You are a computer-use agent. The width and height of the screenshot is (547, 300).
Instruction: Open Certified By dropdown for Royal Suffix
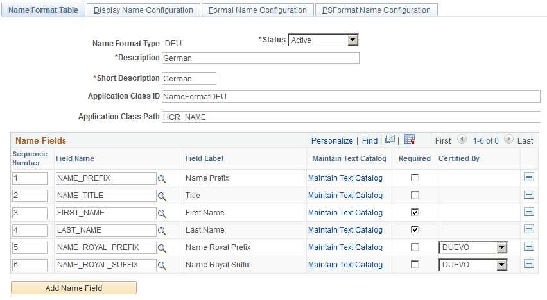[x=473, y=265]
